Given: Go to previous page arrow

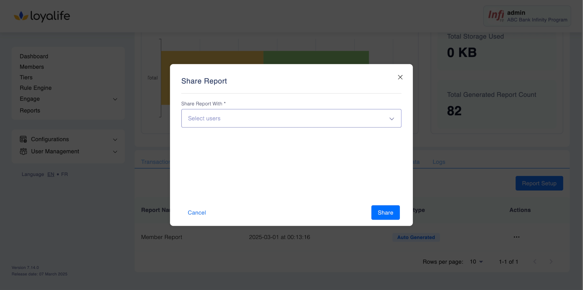Looking at the screenshot, I should [x=535, y=262].
